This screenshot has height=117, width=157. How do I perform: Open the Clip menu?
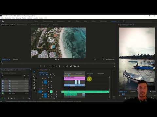(x=13, y=18)
